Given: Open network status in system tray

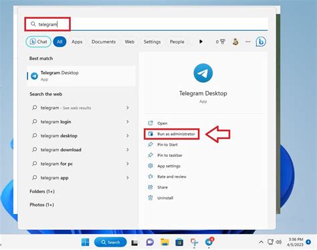Looking at the screenshot, I should click(270, 242).
